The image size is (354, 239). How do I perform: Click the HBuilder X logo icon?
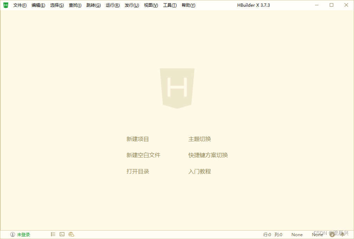coord(6,5)
